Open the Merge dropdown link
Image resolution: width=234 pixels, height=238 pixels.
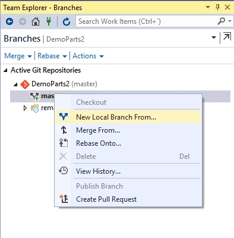click(18, 56)
